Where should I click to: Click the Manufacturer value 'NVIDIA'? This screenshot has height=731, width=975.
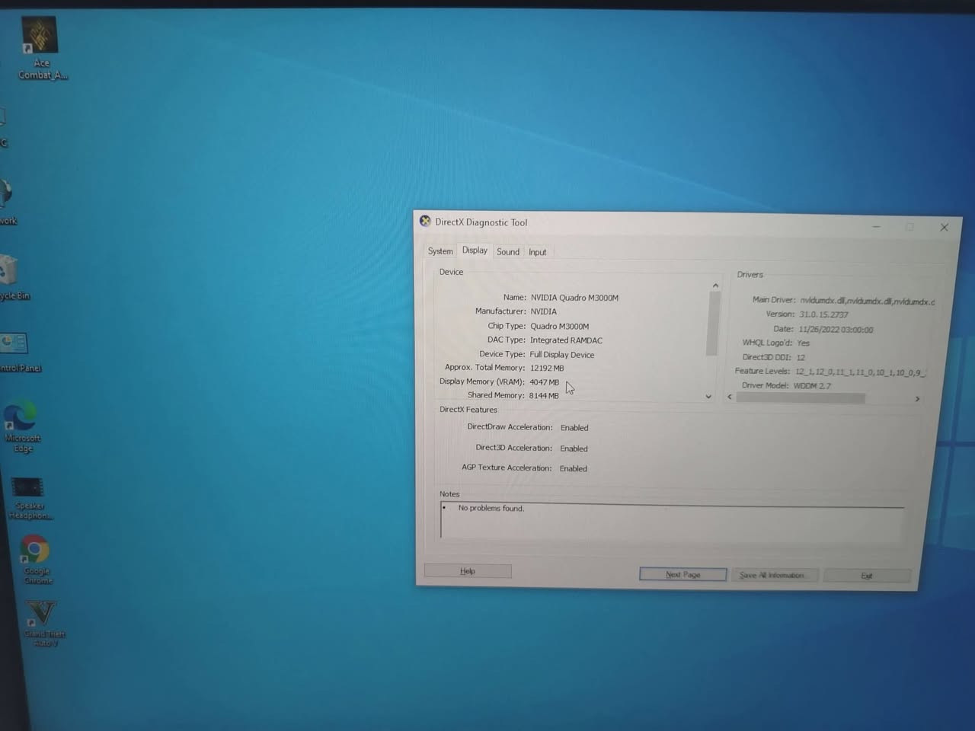(543, 311)
